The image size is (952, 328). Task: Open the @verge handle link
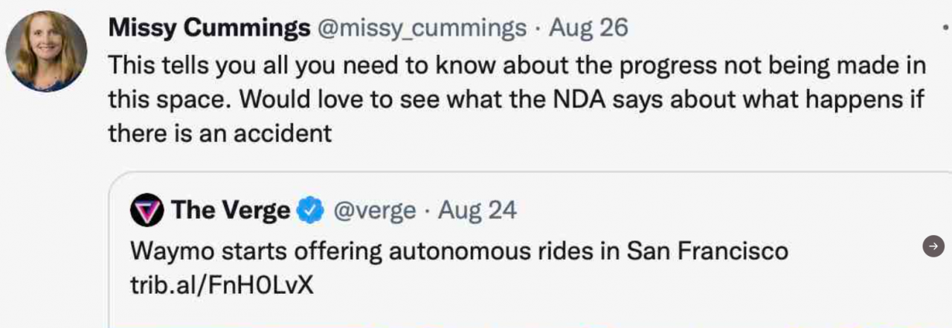[375, 211]
